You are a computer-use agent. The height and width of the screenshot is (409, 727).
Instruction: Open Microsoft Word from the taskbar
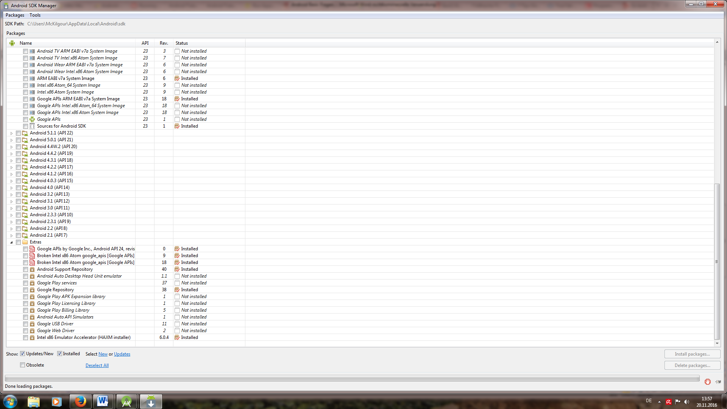(103, 401)
